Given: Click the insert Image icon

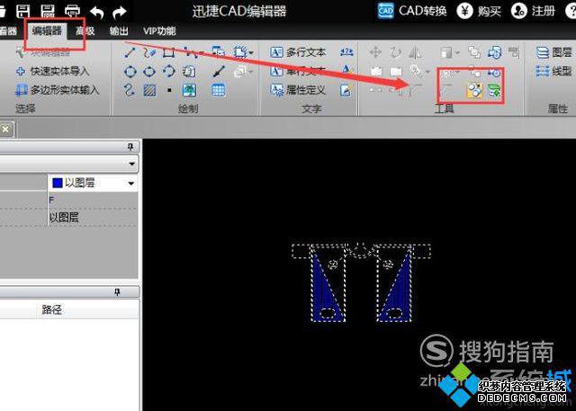Looking at the screenshot, I should (189, 90).
